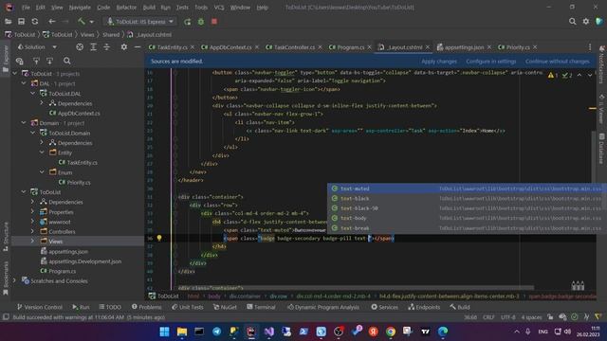Open the Problems tool window
The width and height of the screenshot is (607, 341).
tap(146, 307)
